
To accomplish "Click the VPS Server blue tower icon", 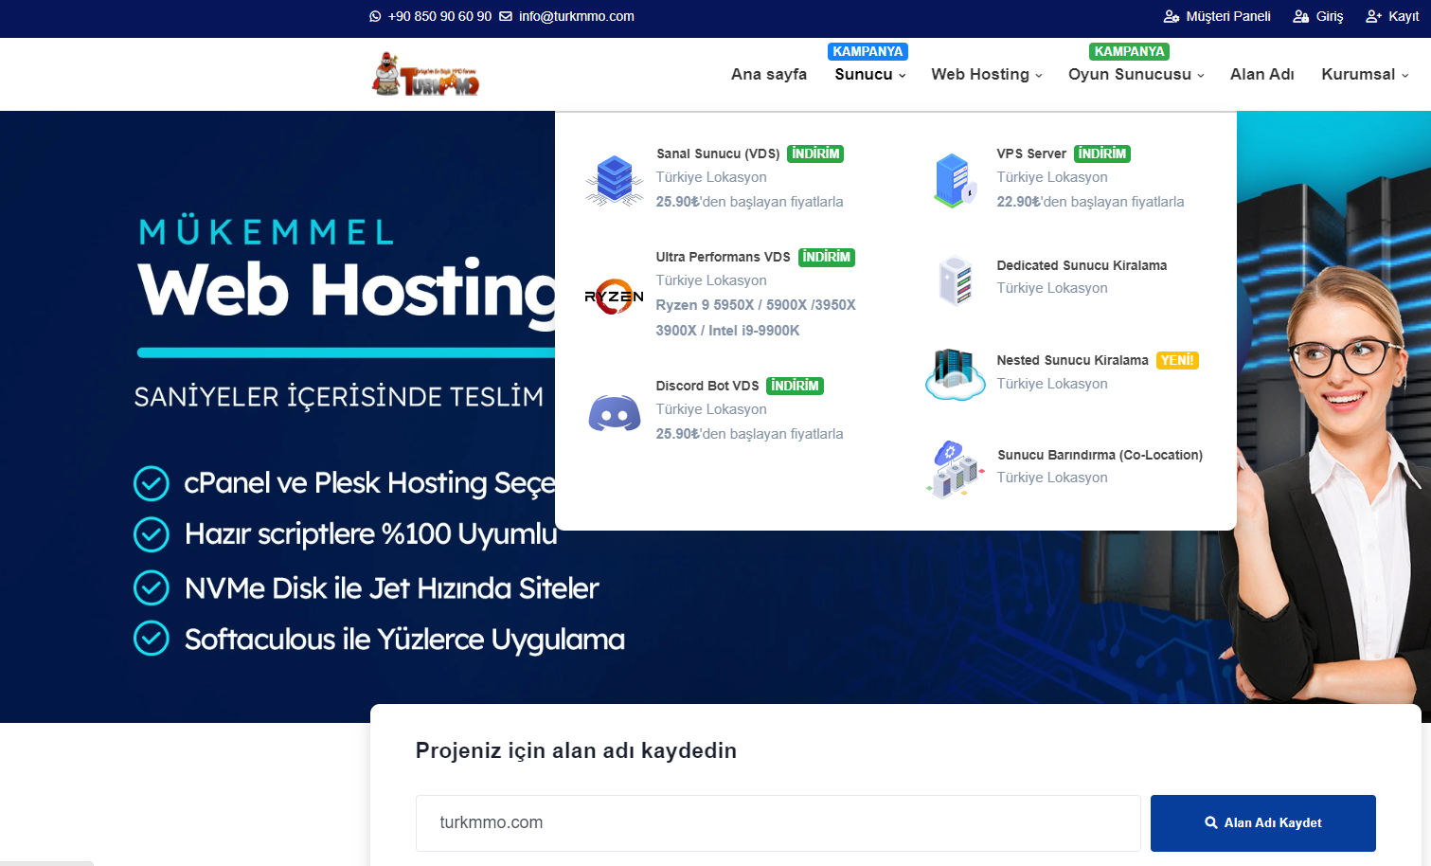I will 955,180.
